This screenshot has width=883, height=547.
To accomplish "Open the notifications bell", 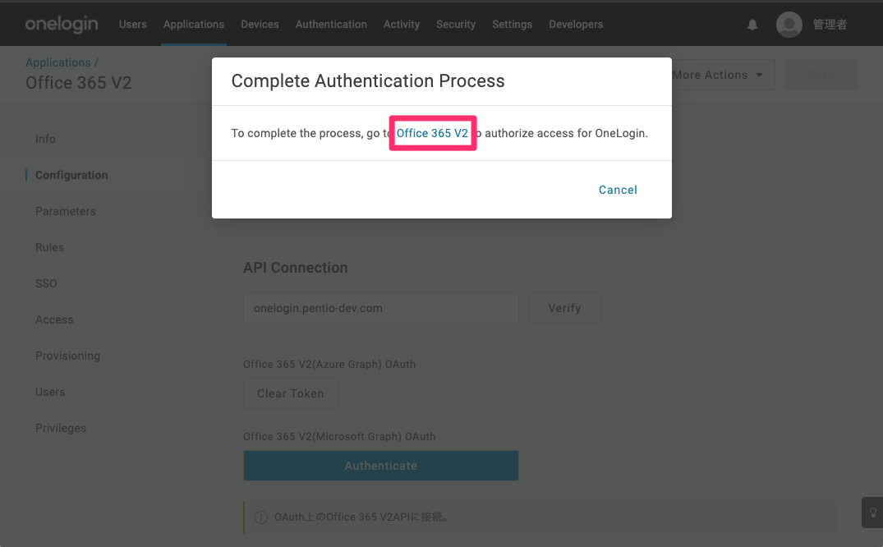I will coord(752,25).
